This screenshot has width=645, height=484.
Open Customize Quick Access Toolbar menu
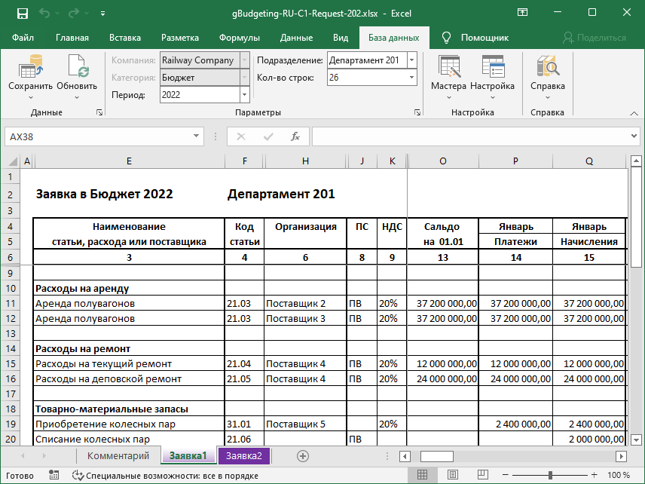[x=102, y=14]
